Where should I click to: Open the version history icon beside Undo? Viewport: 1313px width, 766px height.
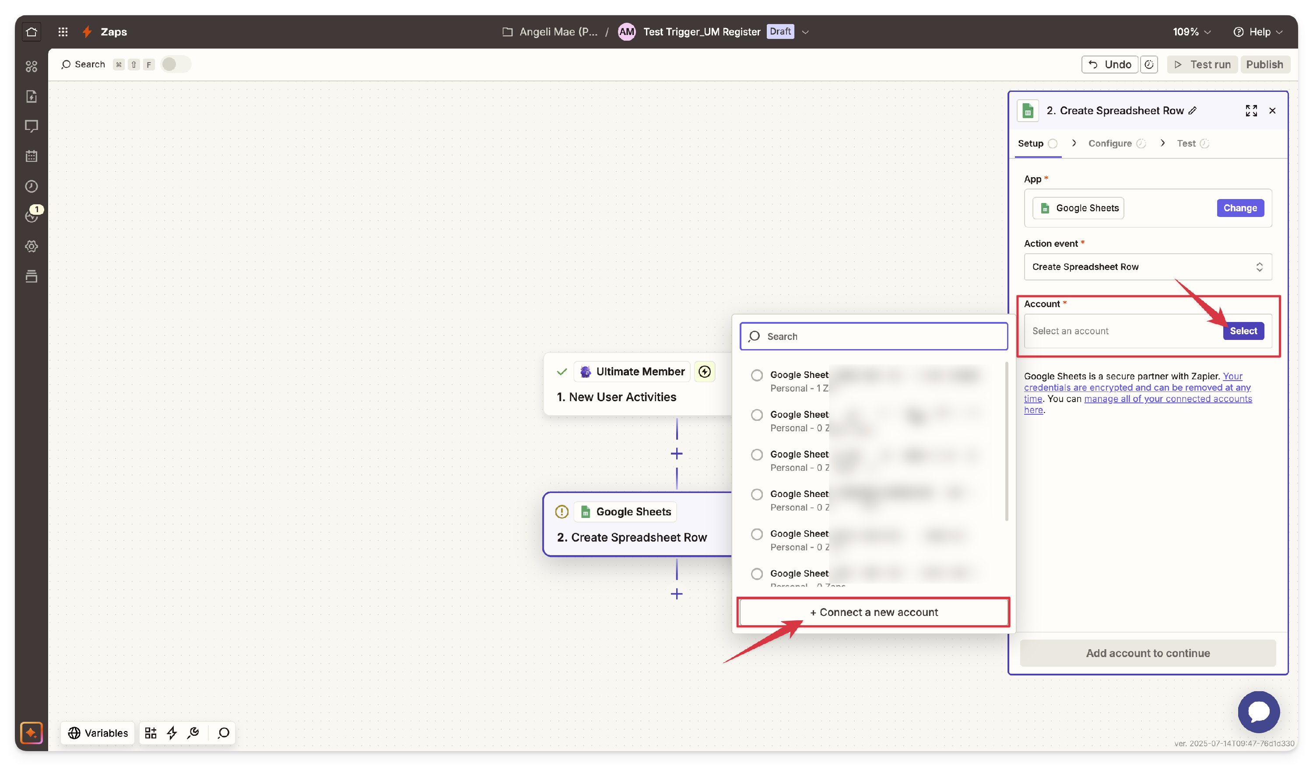coord(1149,65)
